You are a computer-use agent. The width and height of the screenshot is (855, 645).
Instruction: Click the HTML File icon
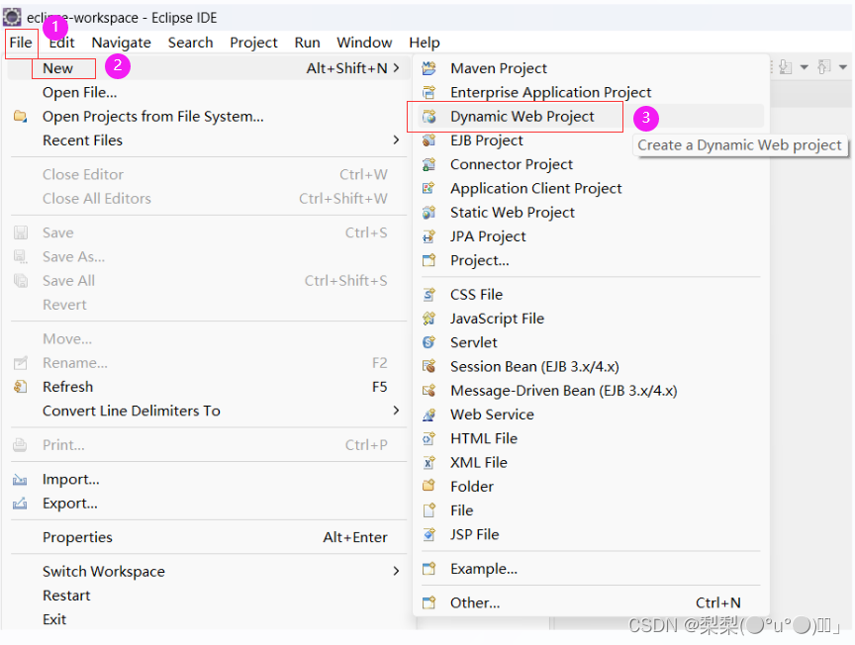click(429, 438)
